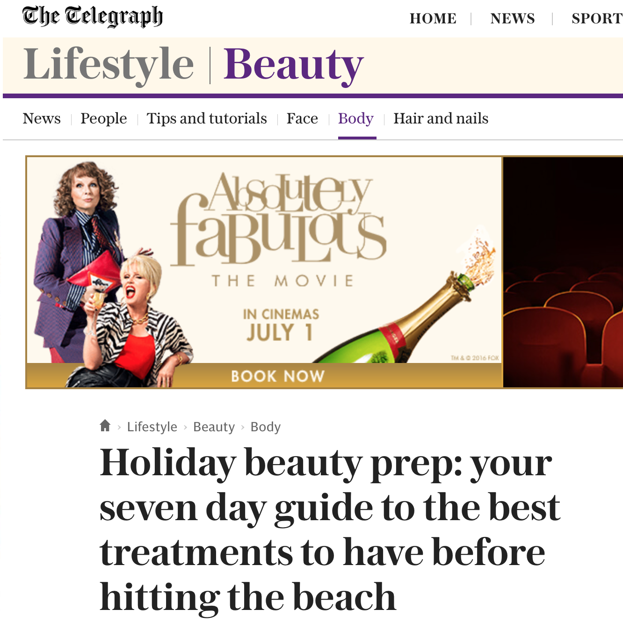This screenshot has height=624, width=623.
Task: Open the Hair and nails tab
Action: tap(441, 118)
